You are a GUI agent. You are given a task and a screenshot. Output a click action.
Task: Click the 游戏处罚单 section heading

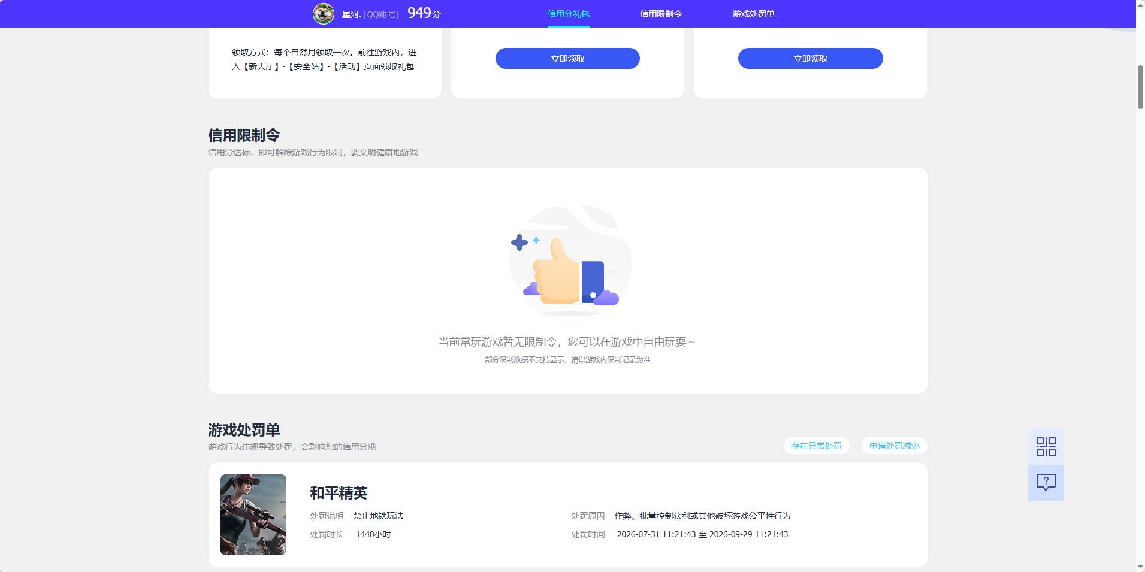(x=244, y=430)
